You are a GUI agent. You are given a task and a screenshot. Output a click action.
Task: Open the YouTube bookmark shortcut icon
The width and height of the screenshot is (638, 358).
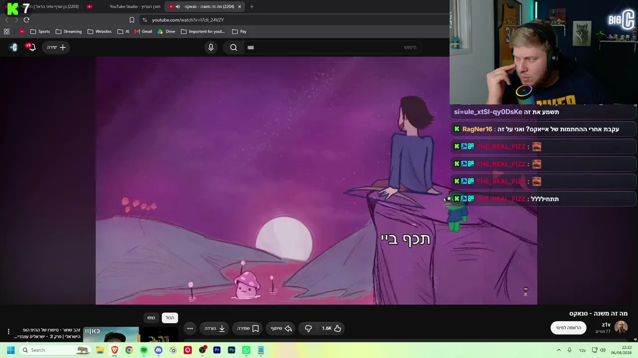pyautogui.click(x=22, y=31)
